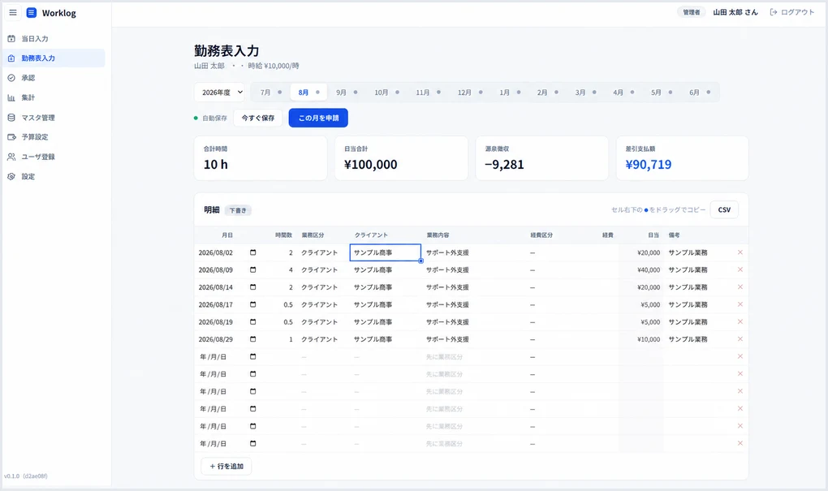Image resolution: width=828 pixels, height=491 pixels.
Task: Grab the blue fill handle of selected cell
Action: 420,261
